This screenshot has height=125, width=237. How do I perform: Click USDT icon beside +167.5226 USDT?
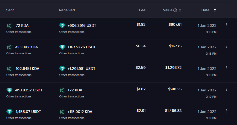(62, 47)
